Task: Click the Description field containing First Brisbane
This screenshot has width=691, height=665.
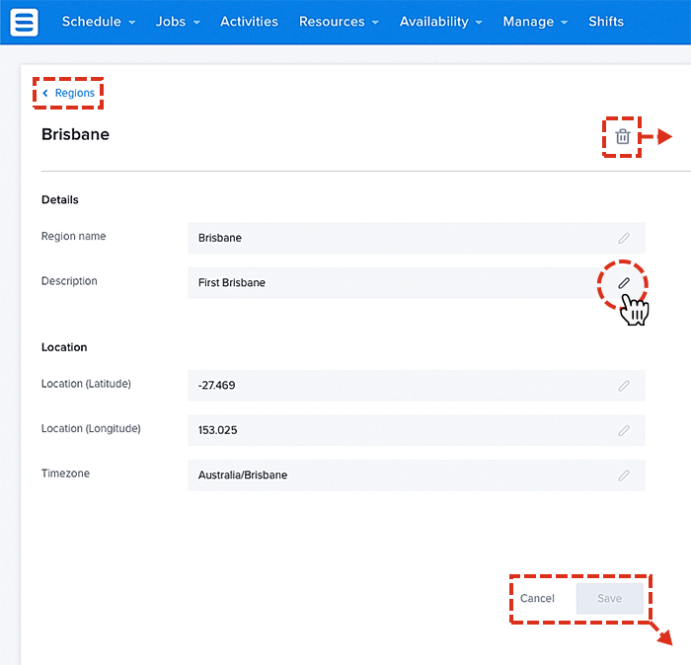Action: 395,283
